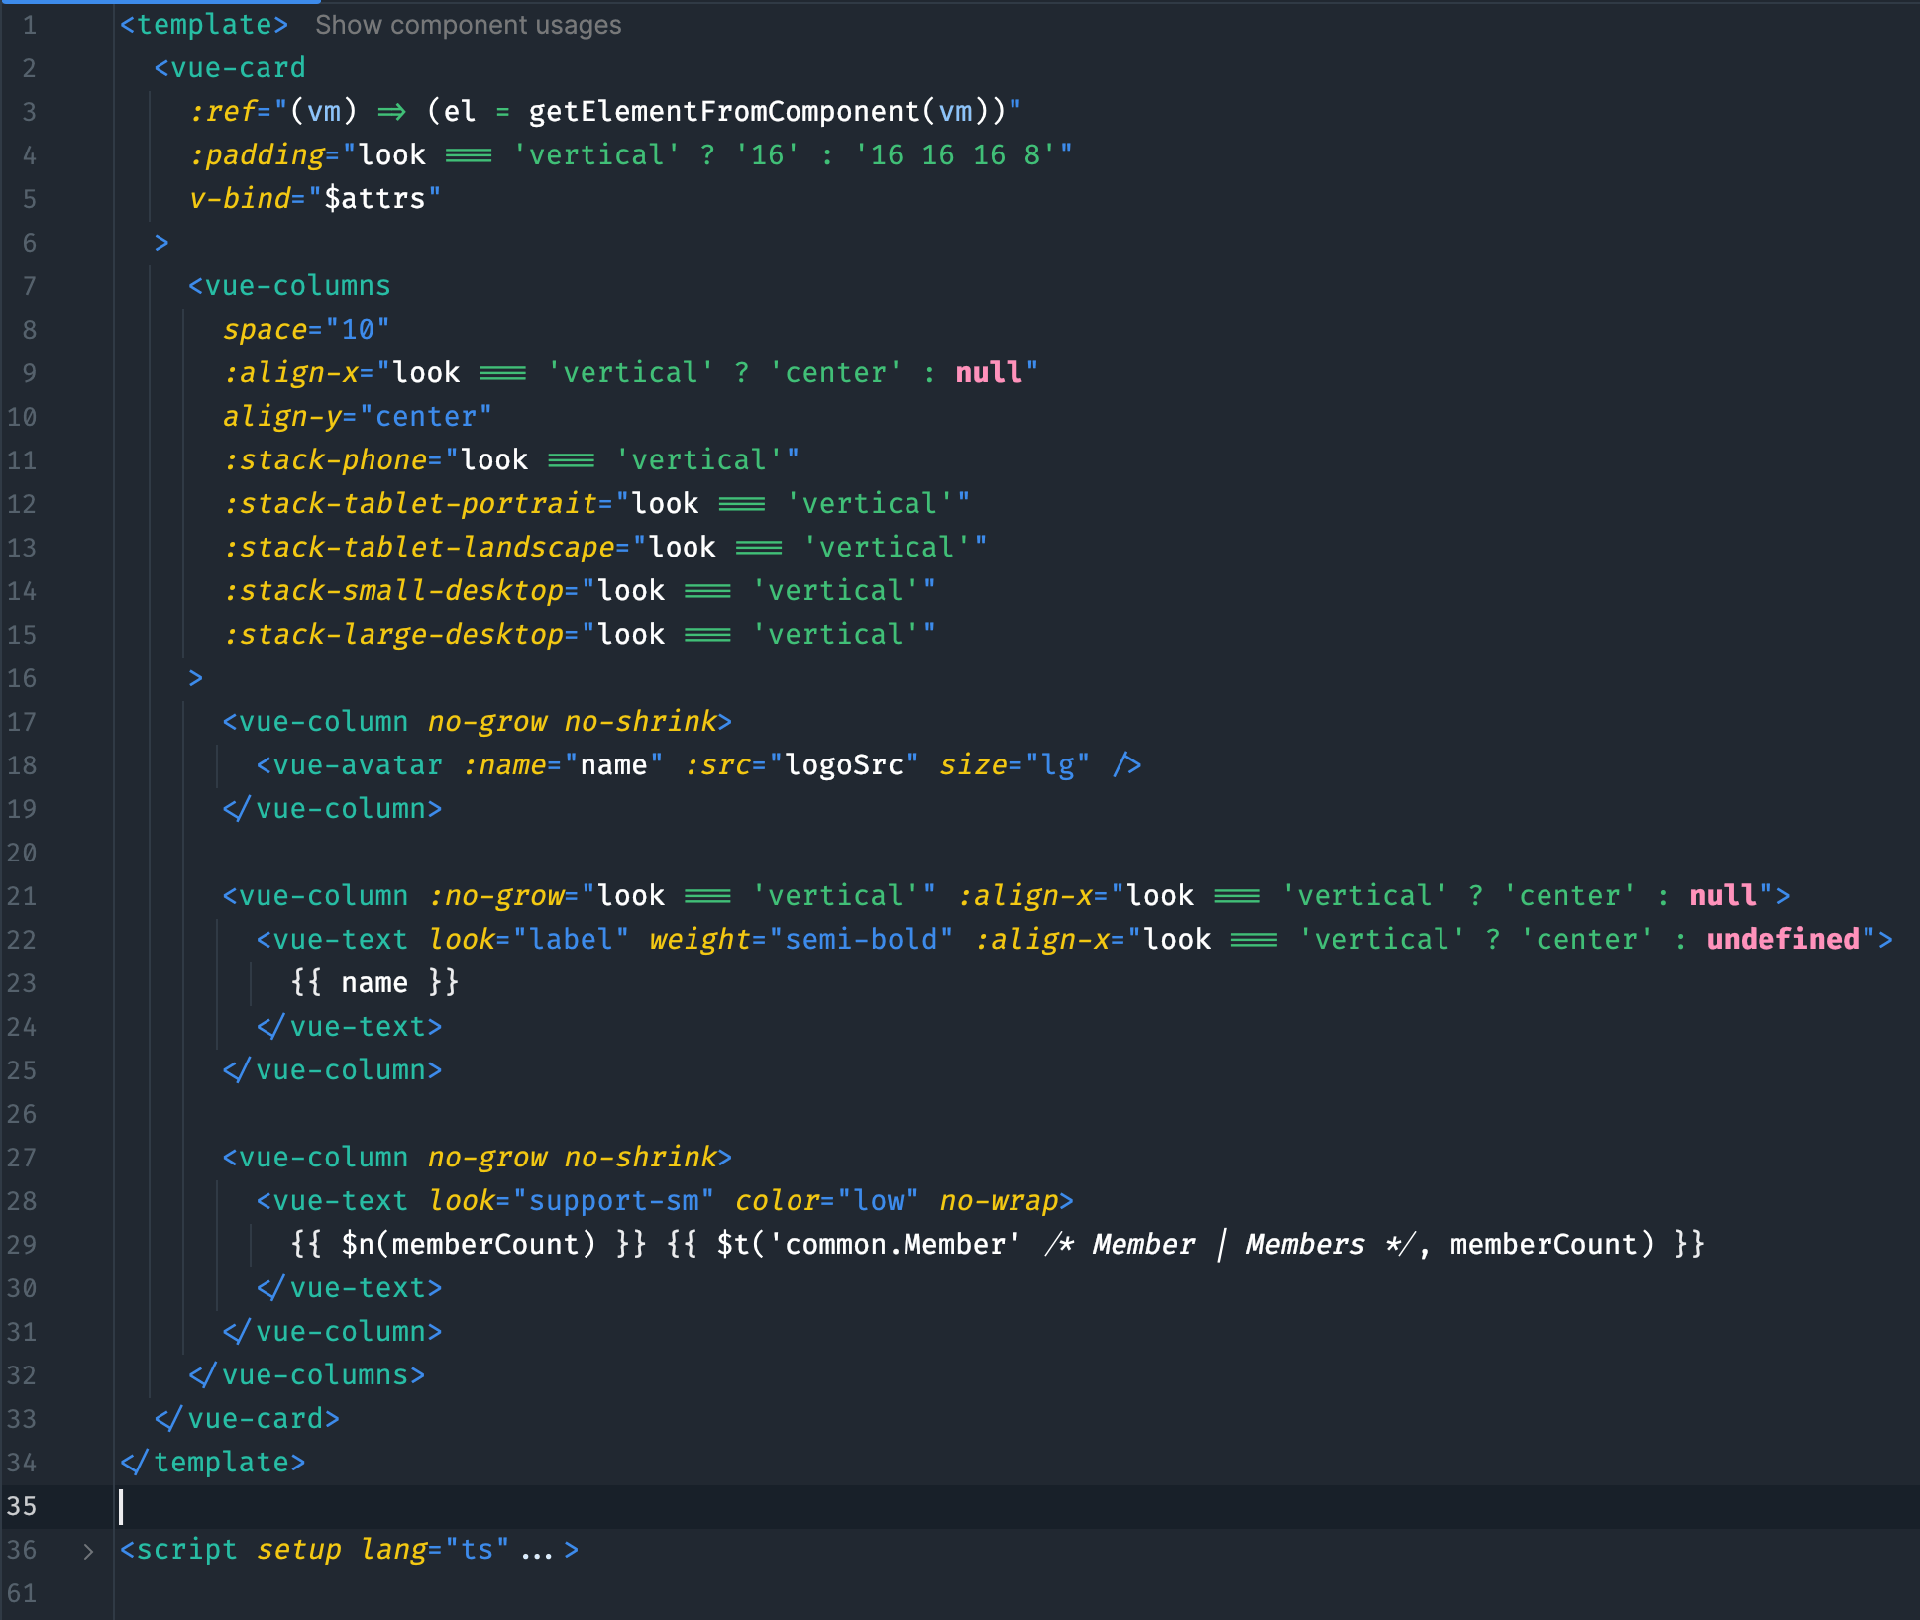Click the <vue-avatar tag

tap(349, 765)
